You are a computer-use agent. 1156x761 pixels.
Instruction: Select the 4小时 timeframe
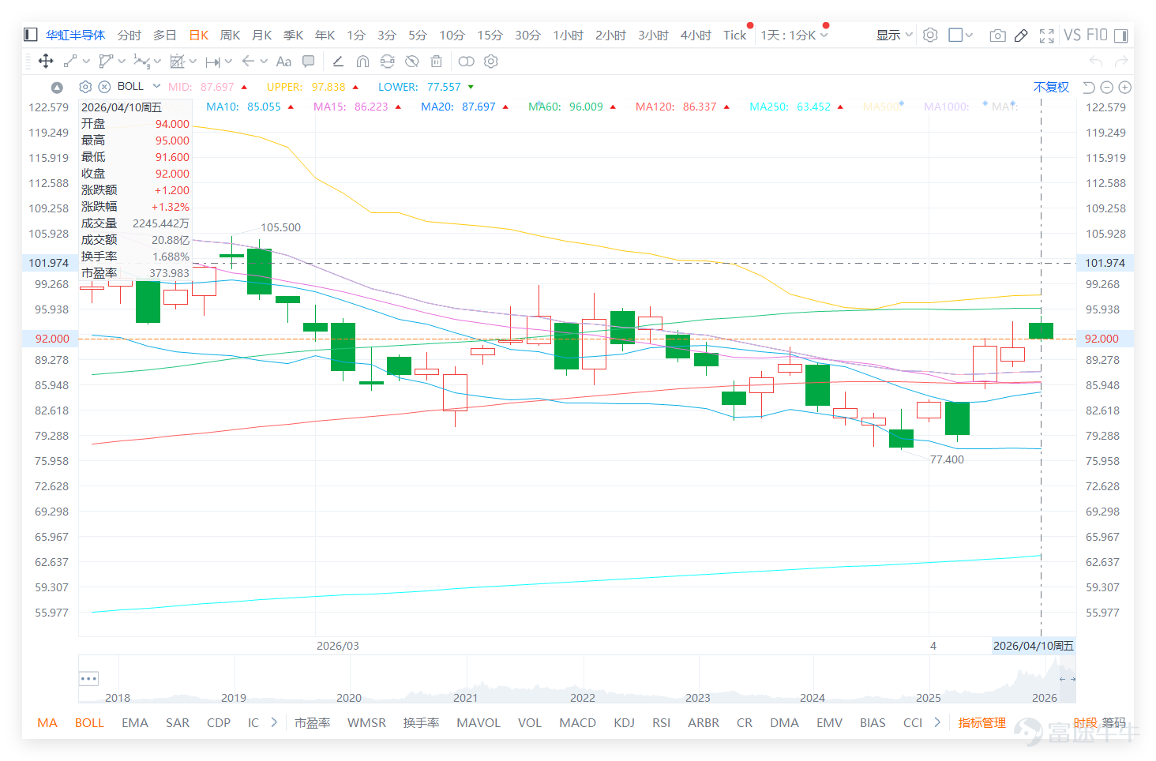pyautogui.click(x=696, y=35)
